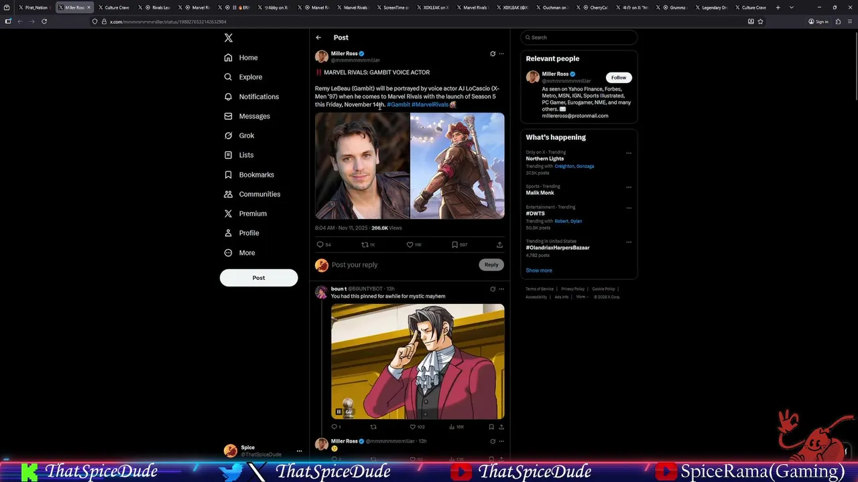Open Bookmarks page

pos(249,175)
